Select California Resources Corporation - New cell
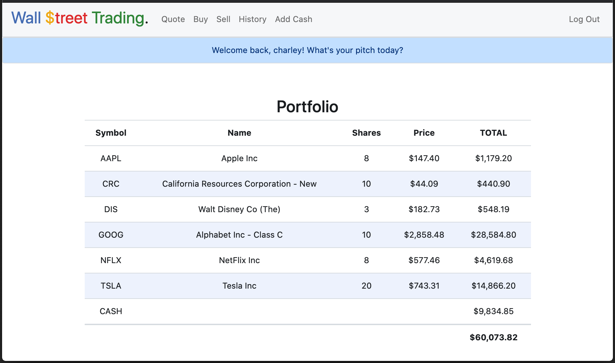615x363 pixels. [239, 184]
